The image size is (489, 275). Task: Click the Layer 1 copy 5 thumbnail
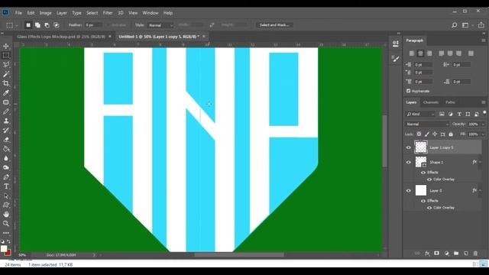421,147
